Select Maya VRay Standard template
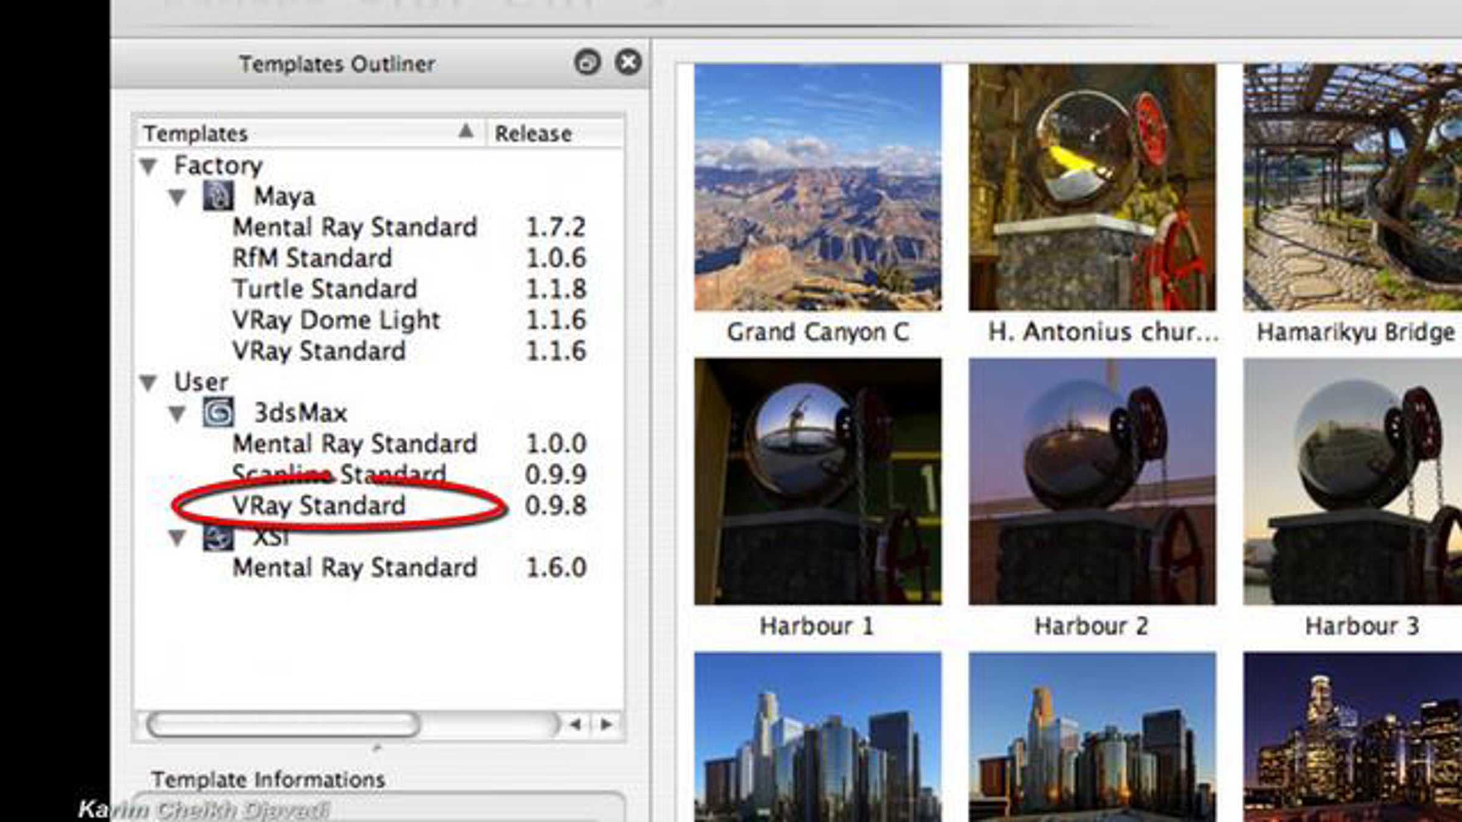 point(319,351)
